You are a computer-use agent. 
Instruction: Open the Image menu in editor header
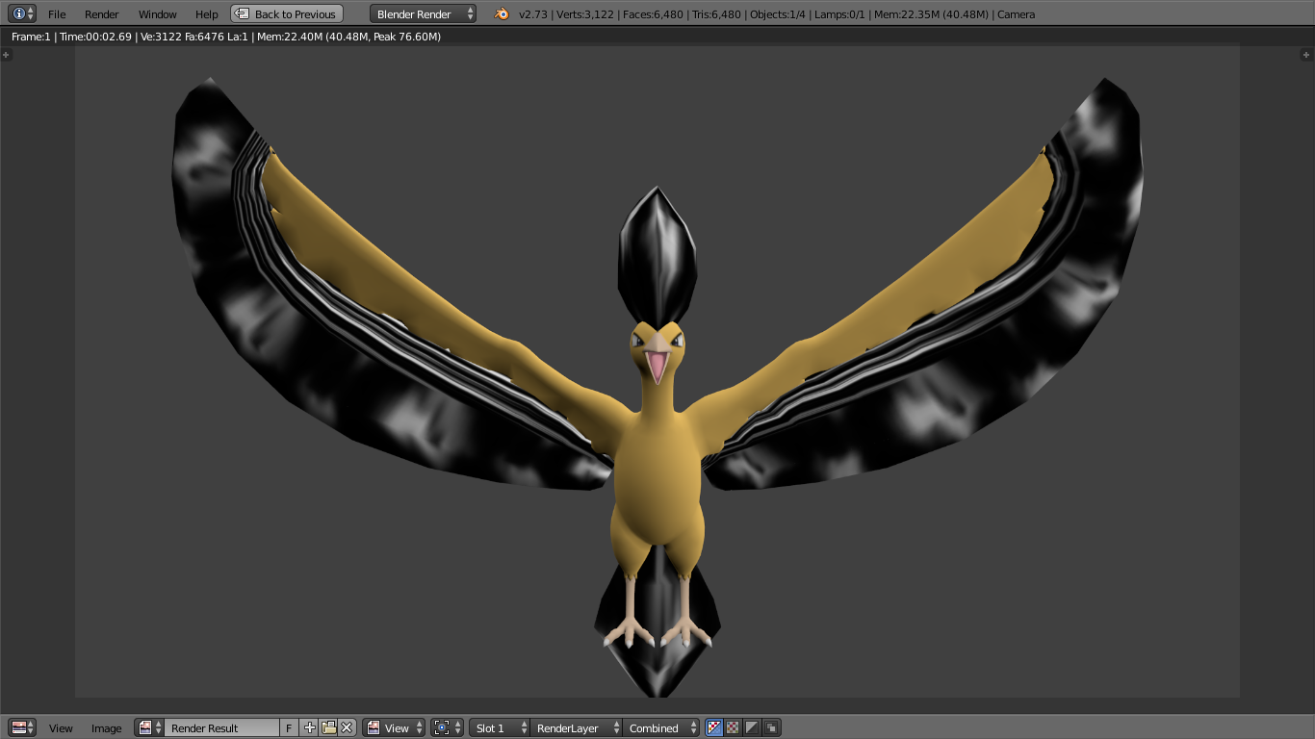[x=107, y=728]
